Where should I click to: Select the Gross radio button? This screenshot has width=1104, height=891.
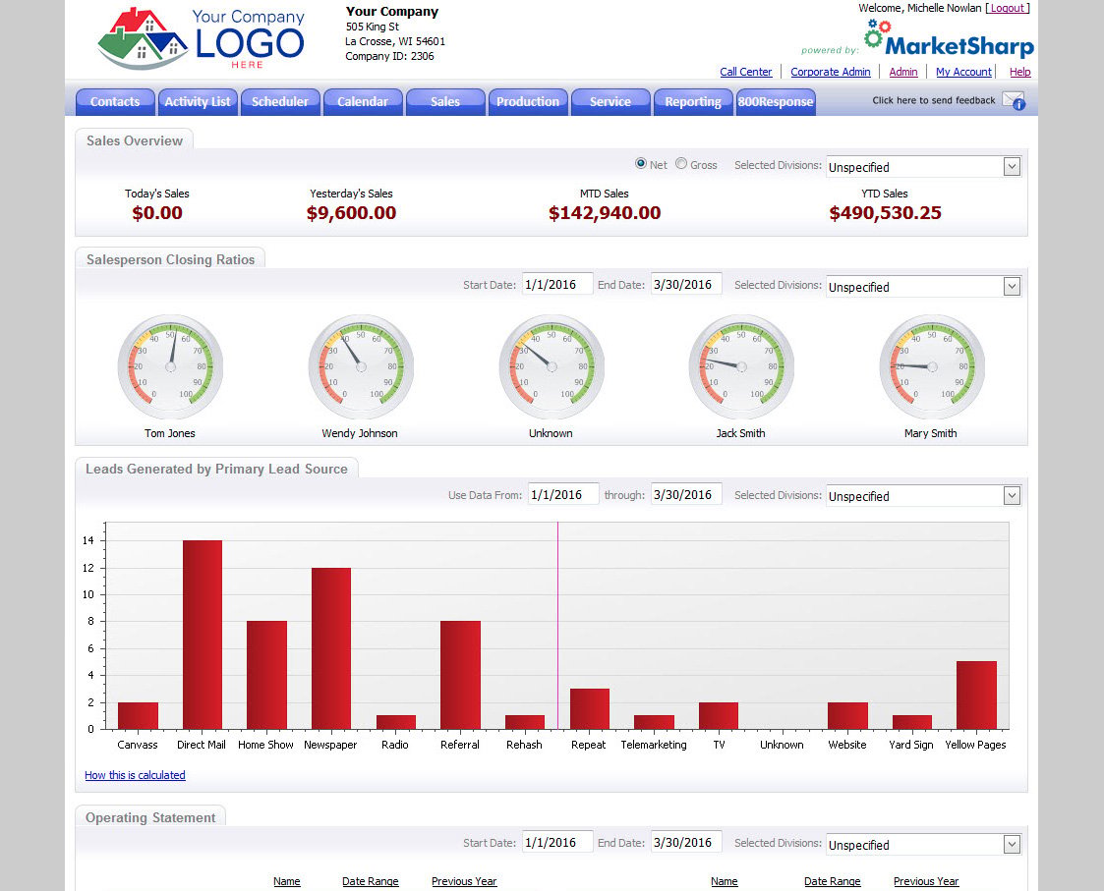point(681,163)
